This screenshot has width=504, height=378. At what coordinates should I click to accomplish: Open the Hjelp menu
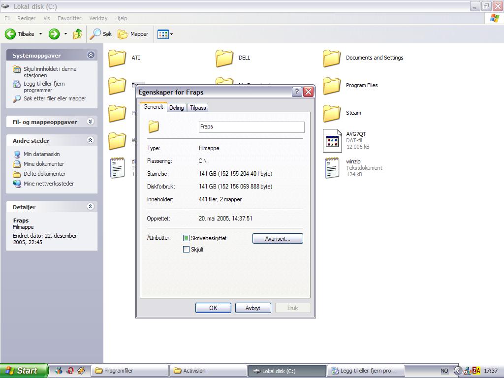pyautogui.click(x=121, y=18)
